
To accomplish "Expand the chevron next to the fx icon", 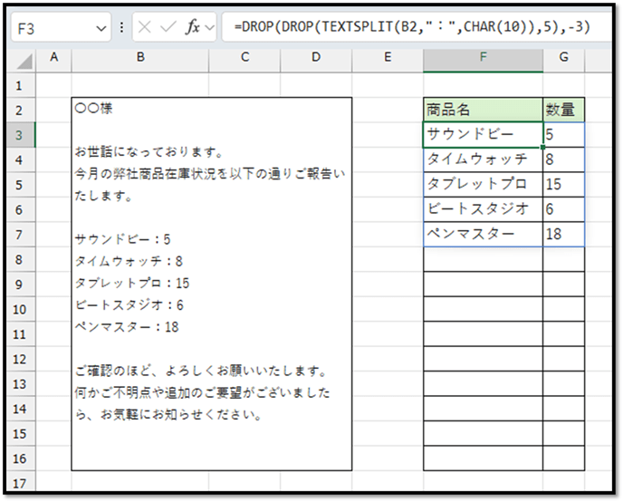I will tap(211, 29).
